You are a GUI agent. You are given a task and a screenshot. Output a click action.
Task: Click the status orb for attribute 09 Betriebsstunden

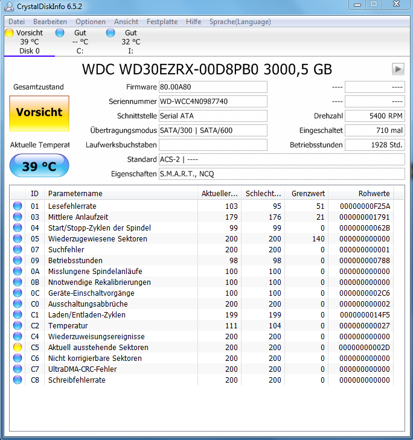18,260
